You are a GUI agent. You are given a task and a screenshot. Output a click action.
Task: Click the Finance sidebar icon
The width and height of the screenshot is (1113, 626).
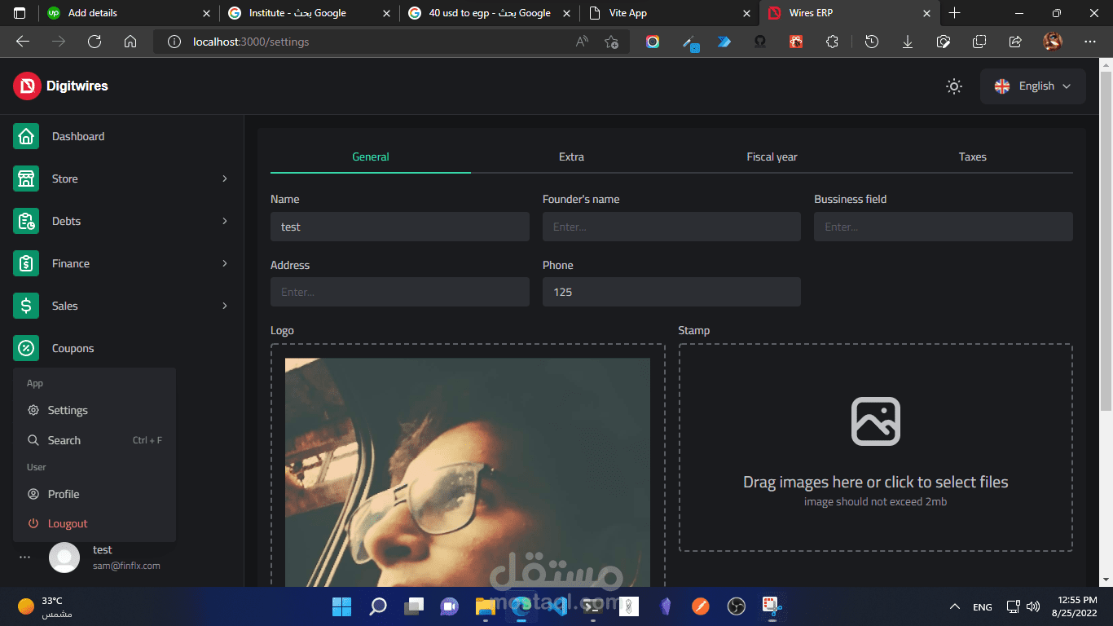(x=26, y=263)
